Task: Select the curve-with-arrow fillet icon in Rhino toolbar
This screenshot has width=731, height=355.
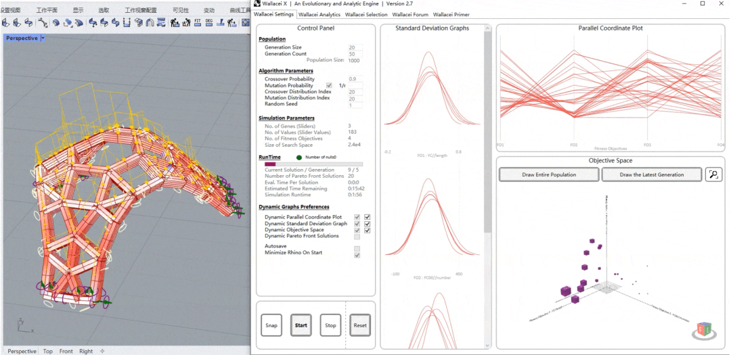Action: [43, 22]
